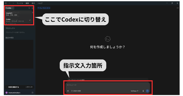Open the mamumimukuro account menu
This screenshot has height=96, width=183.
pyautogui.click(x=14, y=93)
